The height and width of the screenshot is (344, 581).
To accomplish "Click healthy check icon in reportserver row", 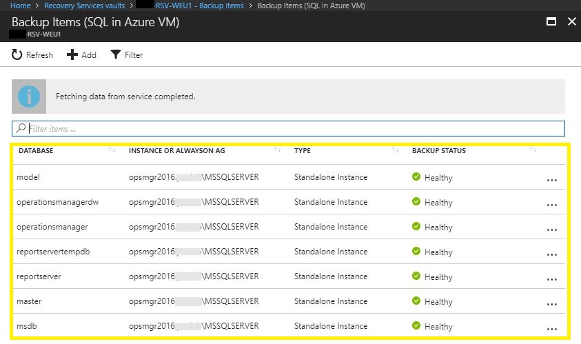I will click(x=416, y=276).
